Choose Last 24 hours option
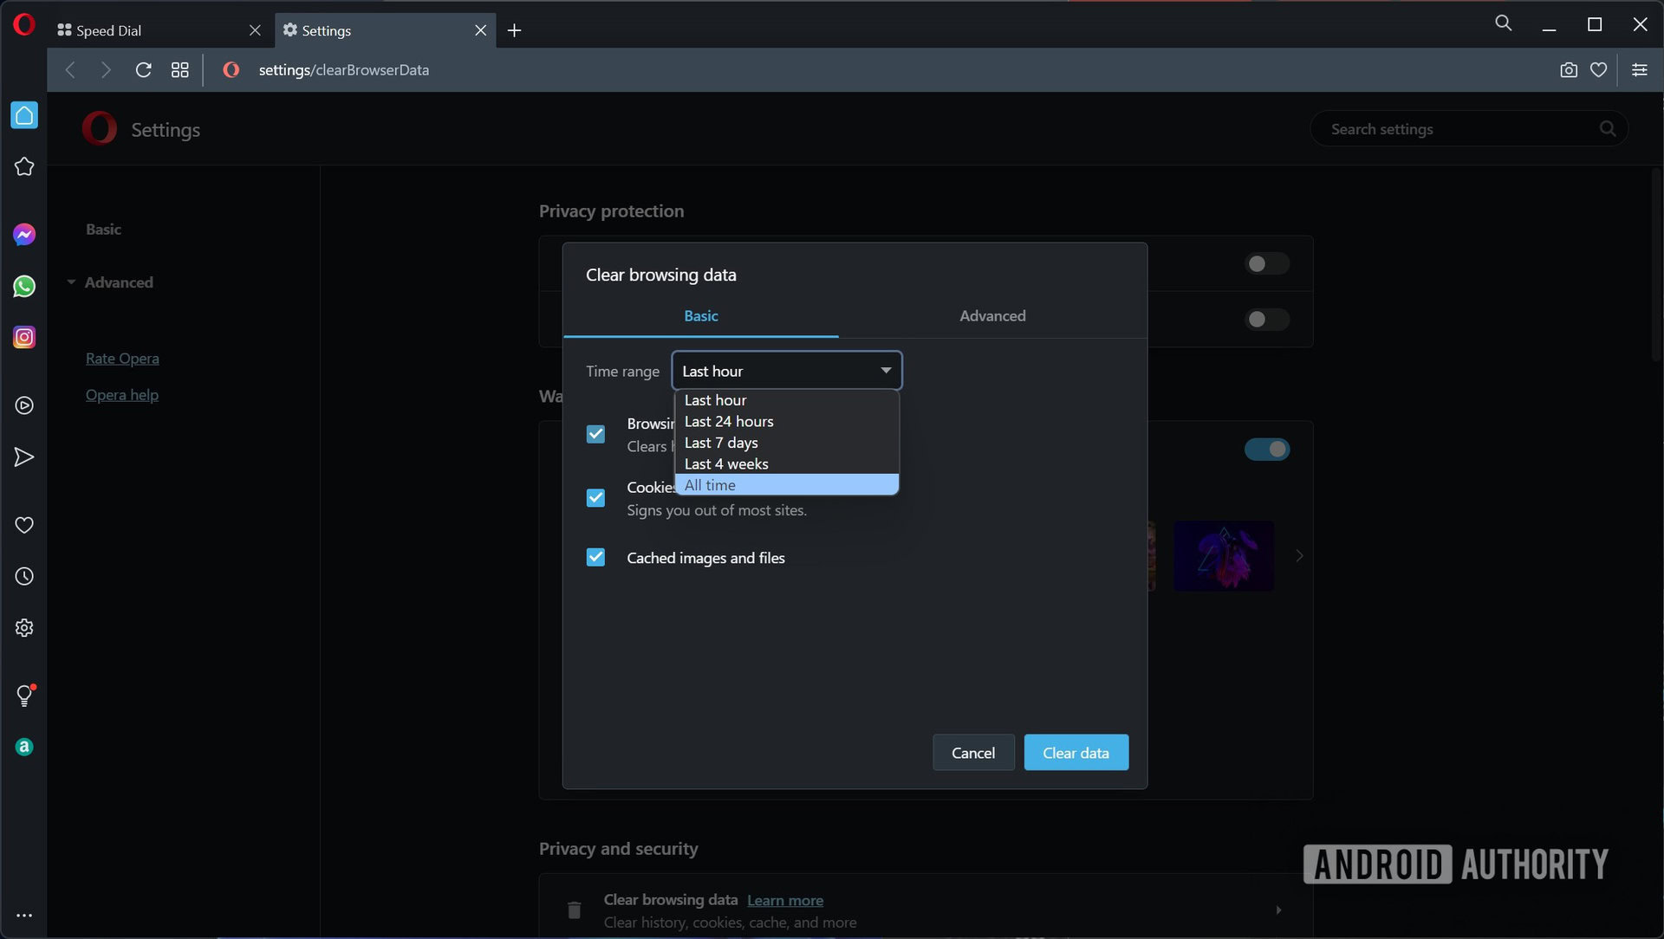The width and height of the screenshot is (1664, 939). coord(787,422)
